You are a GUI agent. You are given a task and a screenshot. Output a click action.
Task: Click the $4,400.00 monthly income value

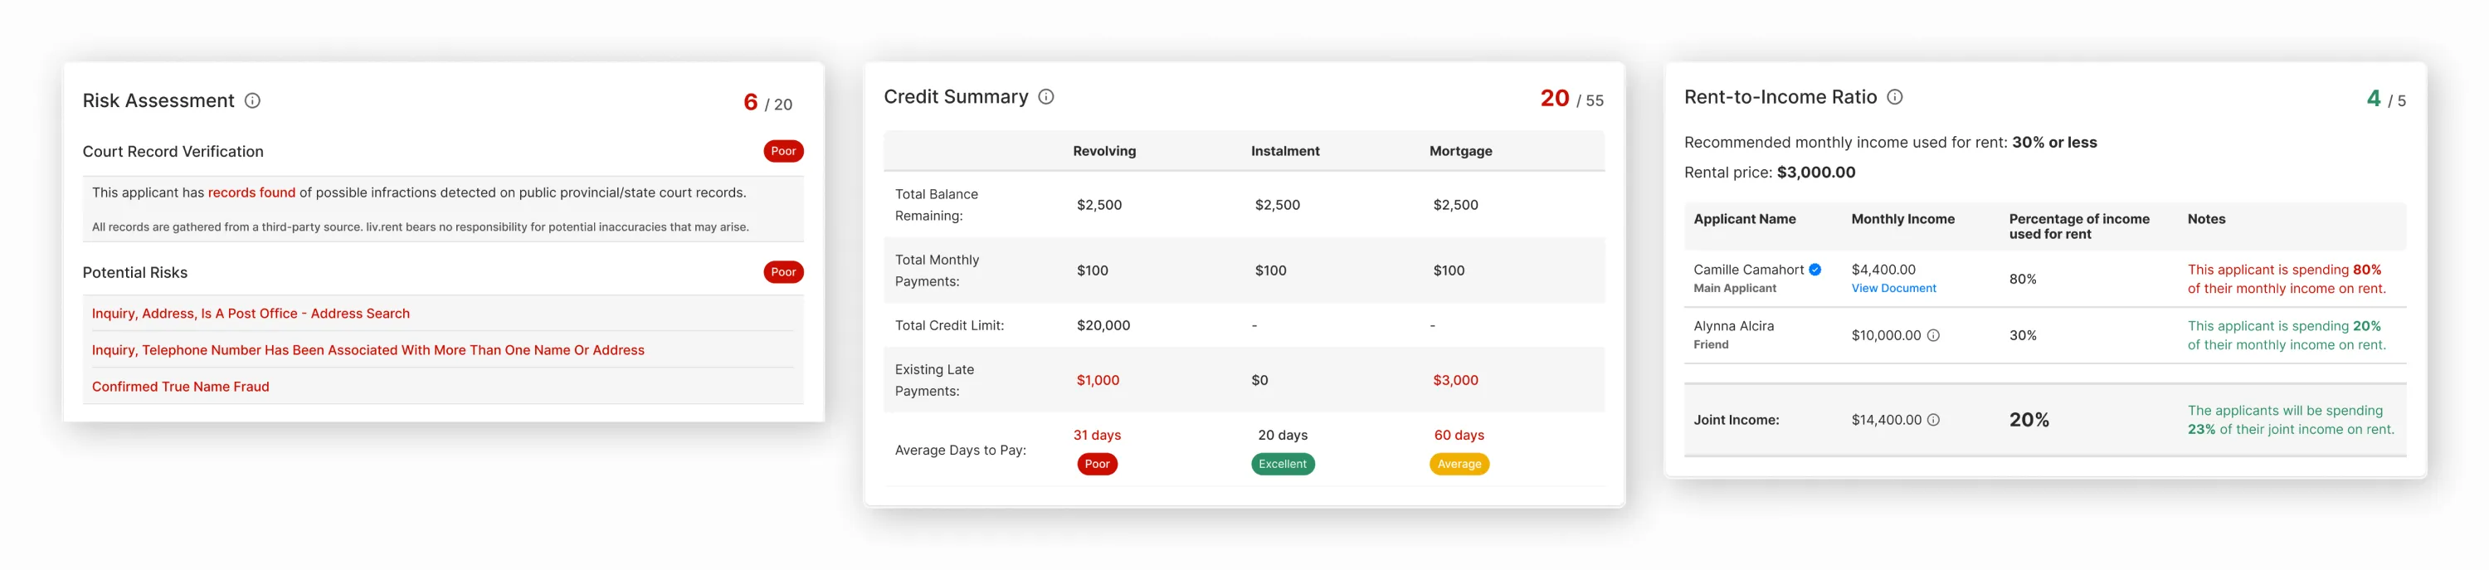1883,270
